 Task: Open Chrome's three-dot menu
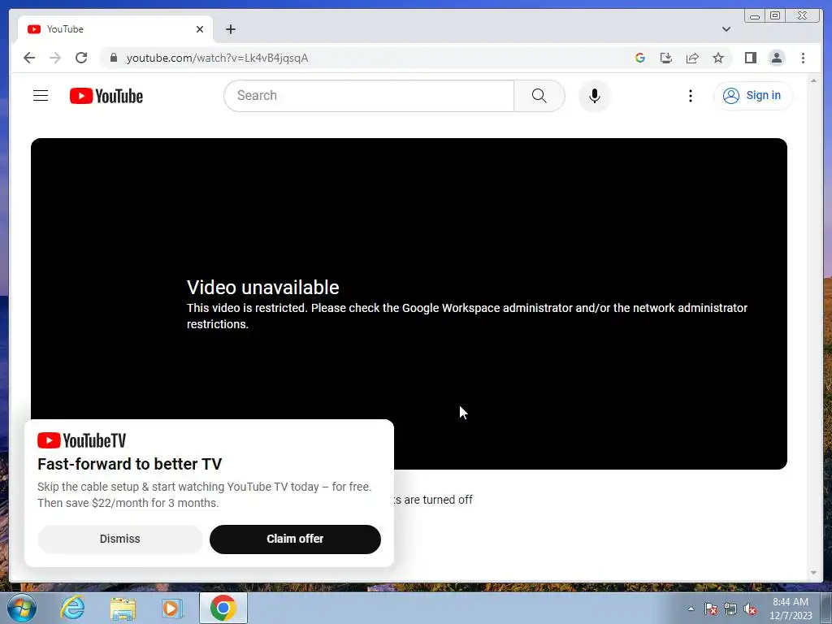[803, 58]
